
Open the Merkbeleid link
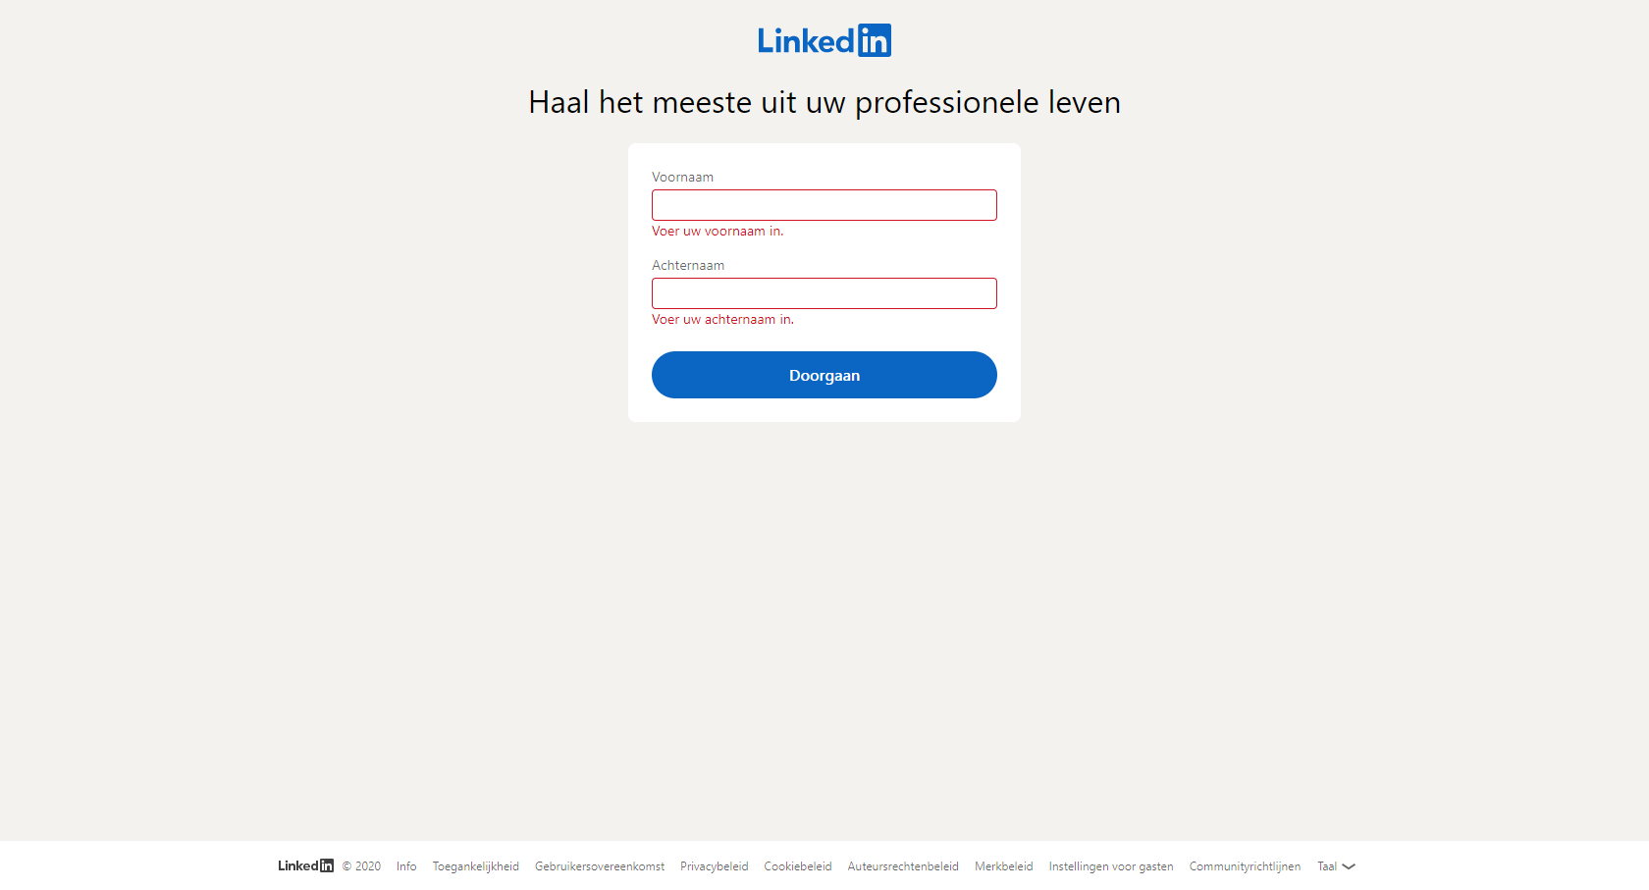coord(1004,866)
